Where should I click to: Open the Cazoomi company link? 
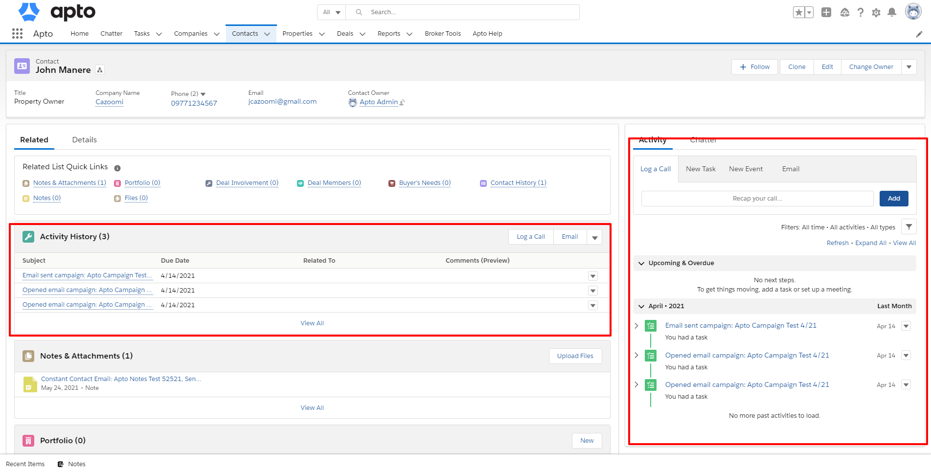click(110, 102)
